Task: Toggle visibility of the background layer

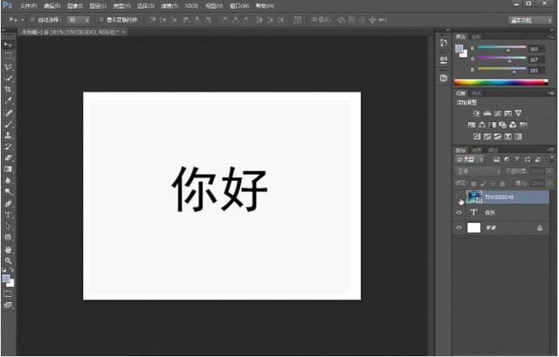Action: point(460,227)
